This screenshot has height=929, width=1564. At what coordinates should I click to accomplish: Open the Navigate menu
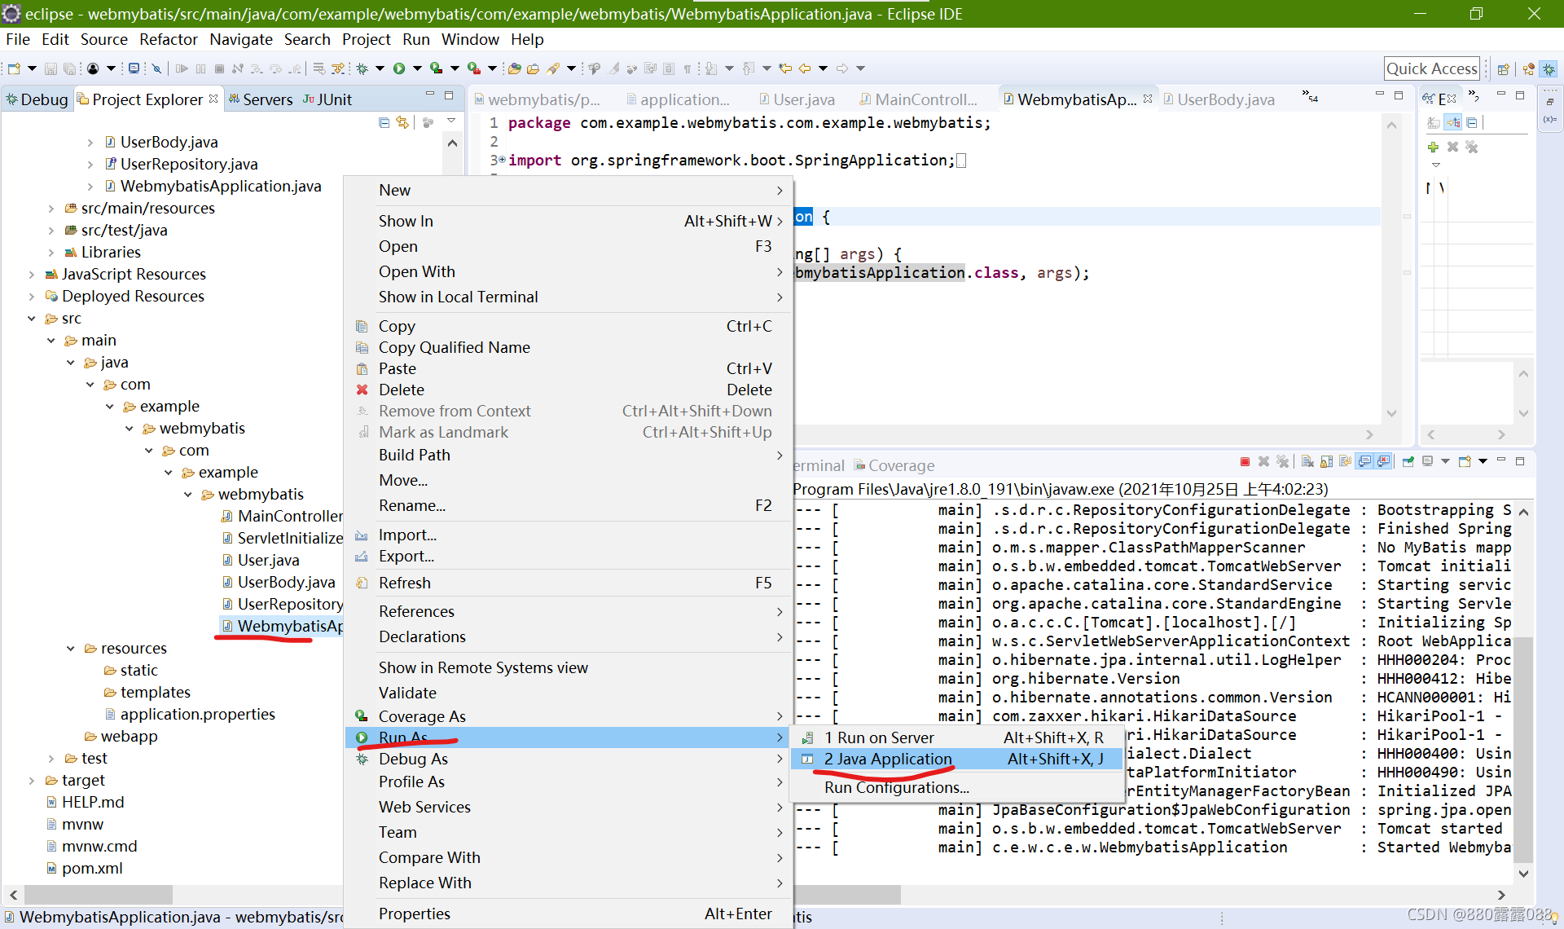tap(241, 39)
